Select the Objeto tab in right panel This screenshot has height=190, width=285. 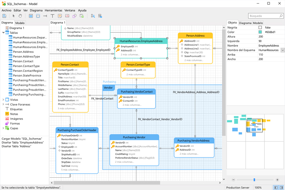point(232,23)
